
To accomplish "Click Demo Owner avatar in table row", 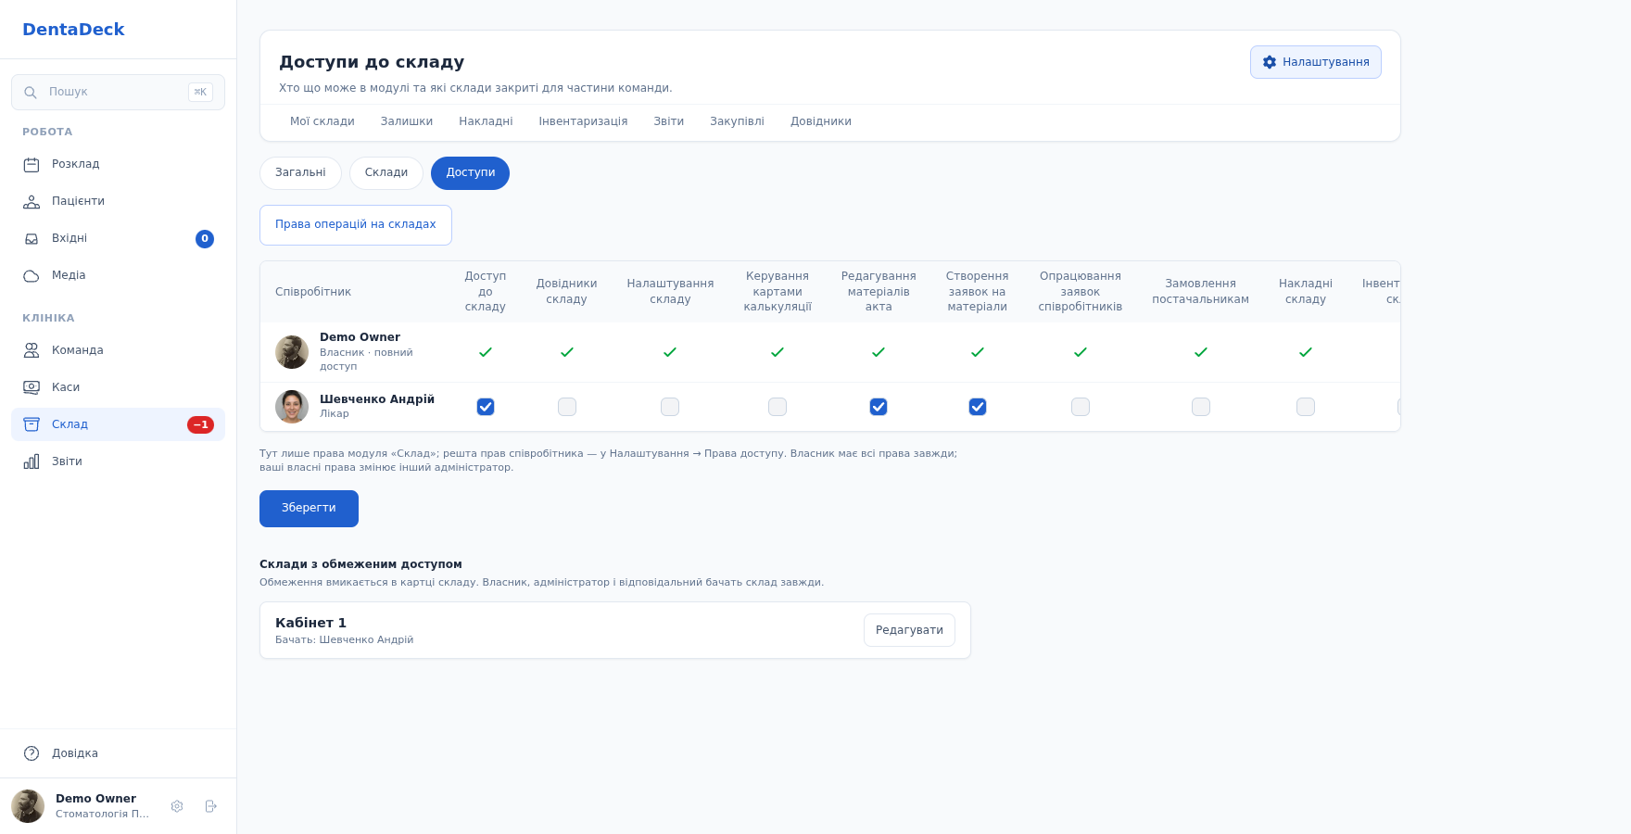I will pyautogui.click(x=292, y=352).
